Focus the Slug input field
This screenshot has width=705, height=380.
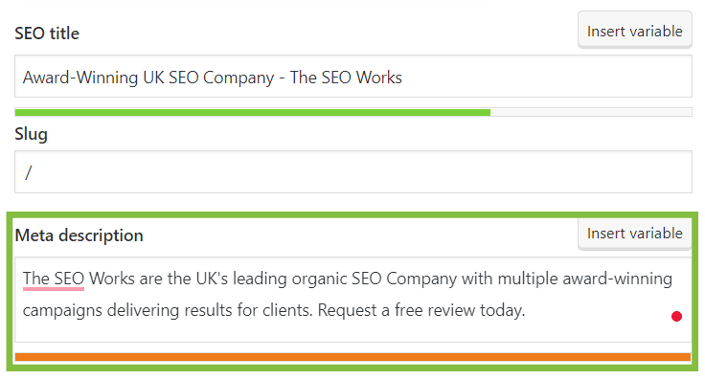pos(352,172)
